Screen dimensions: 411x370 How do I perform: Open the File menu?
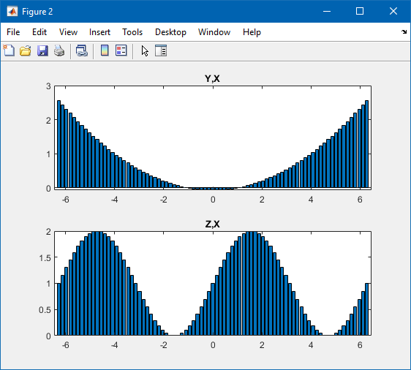pos(13,32)
